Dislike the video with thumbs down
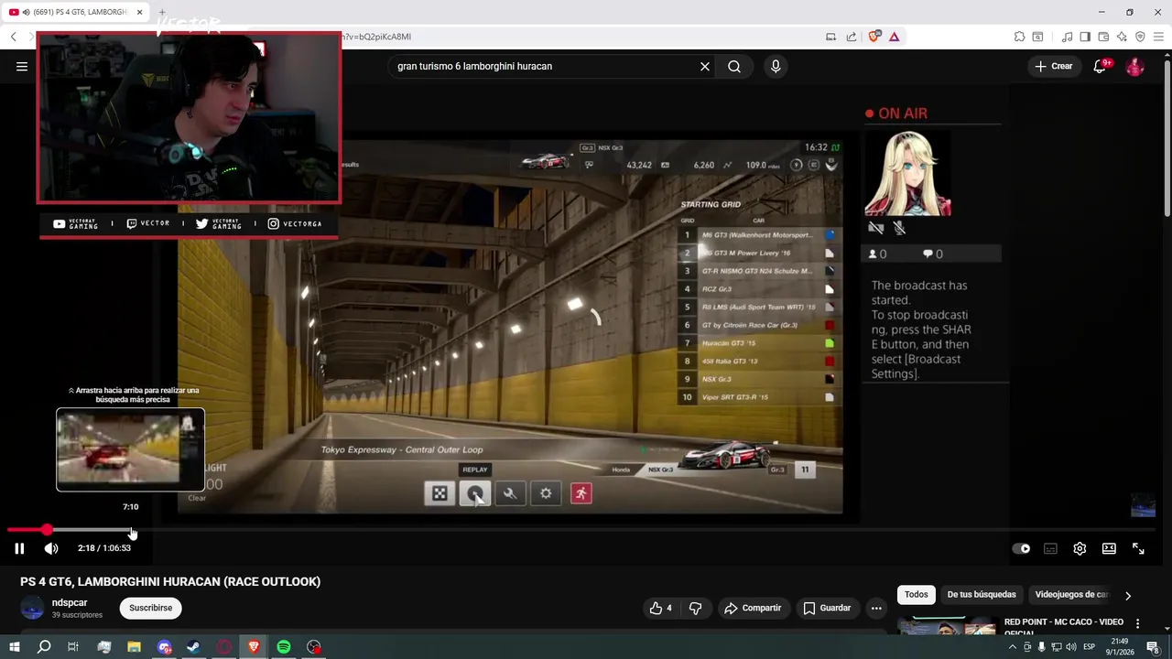This screenshot has height=659, width=1172. tap(695, 608)
